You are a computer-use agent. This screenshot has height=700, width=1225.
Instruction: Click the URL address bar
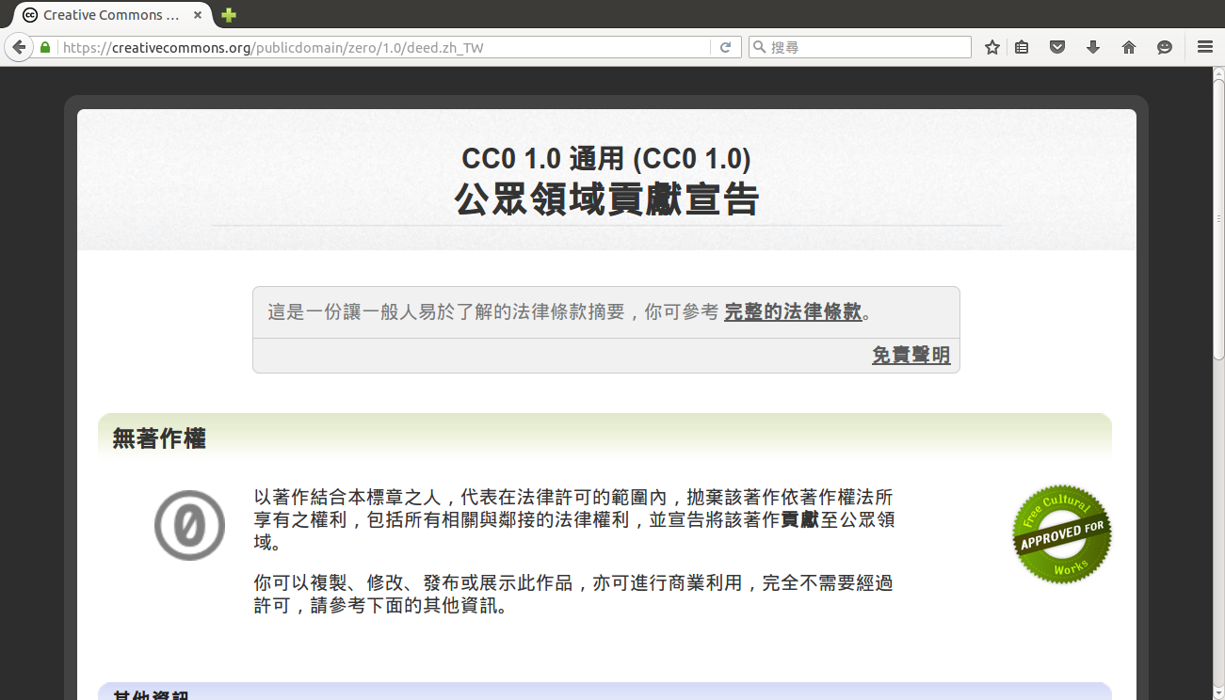pos(377,47)
